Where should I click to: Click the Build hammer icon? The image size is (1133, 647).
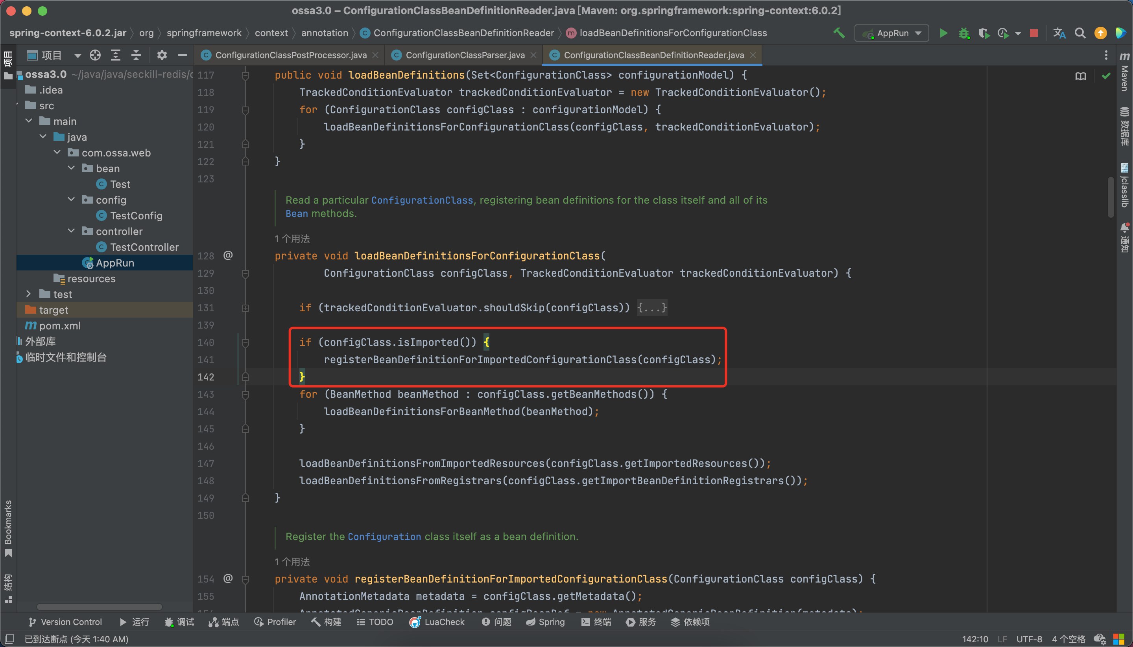tap(839, 33)
